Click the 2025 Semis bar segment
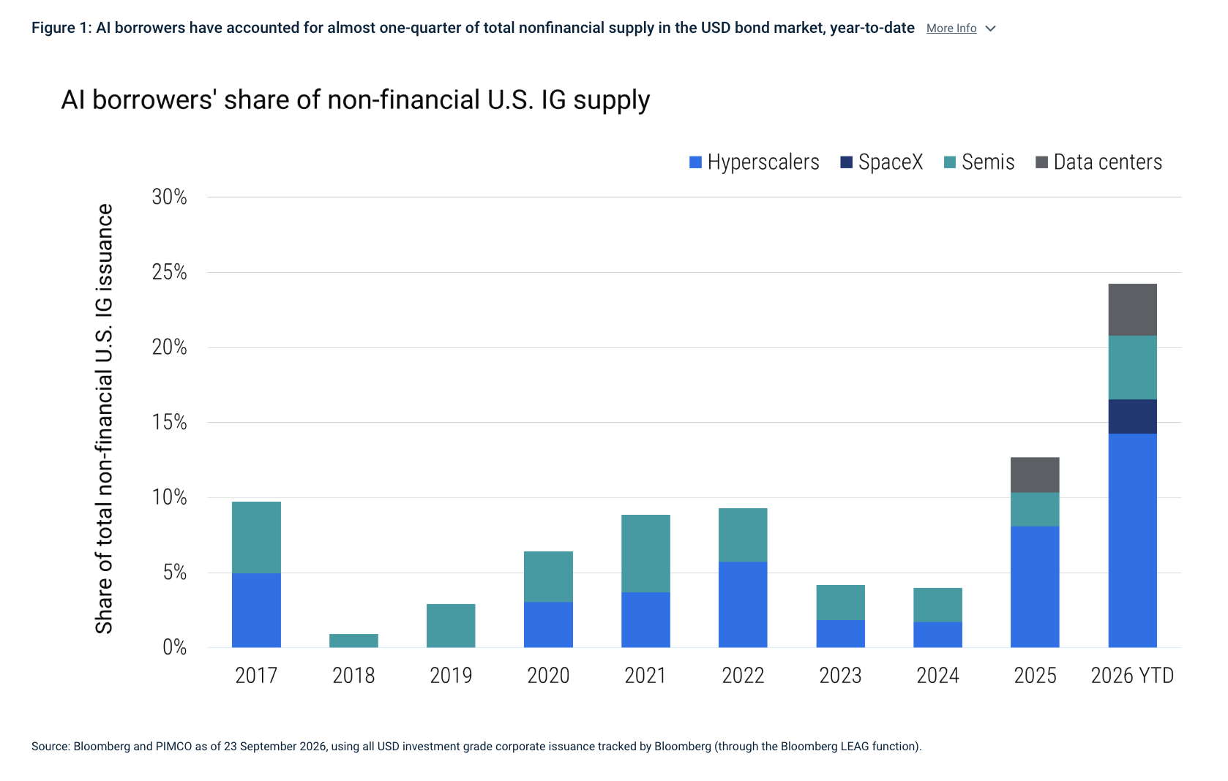 tap(1035, 510)
